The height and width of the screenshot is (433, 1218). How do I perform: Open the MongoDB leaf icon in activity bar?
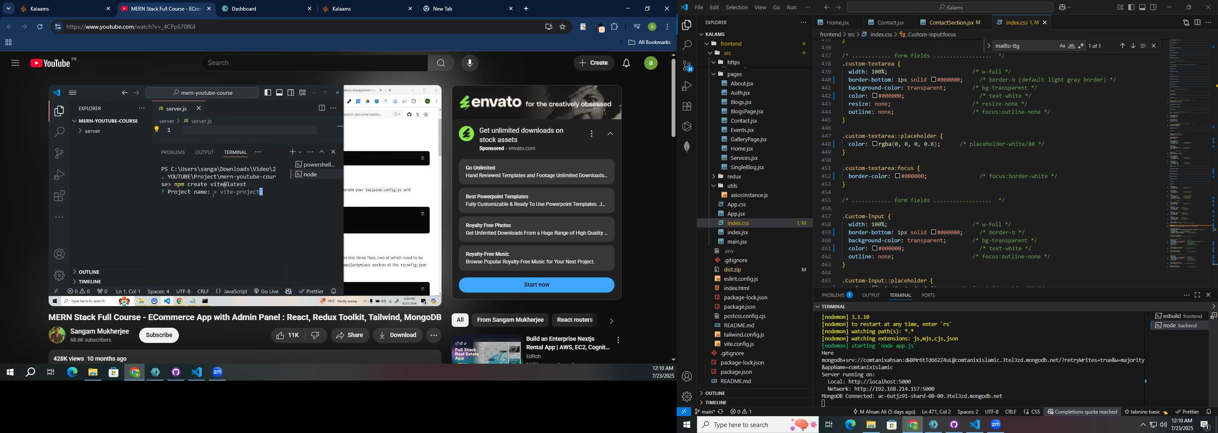(686, 147)
